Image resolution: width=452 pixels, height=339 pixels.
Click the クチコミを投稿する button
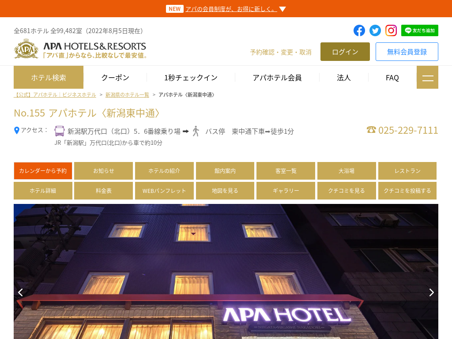pyautogui.click(x=407, y=191)
